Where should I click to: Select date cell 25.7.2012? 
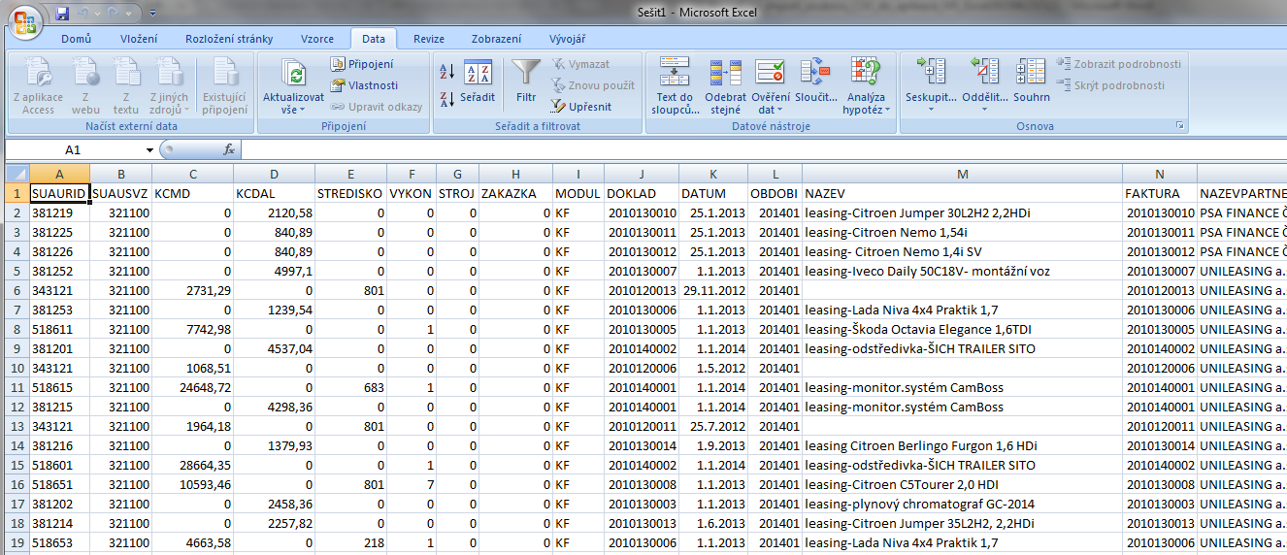coord(712,426)
